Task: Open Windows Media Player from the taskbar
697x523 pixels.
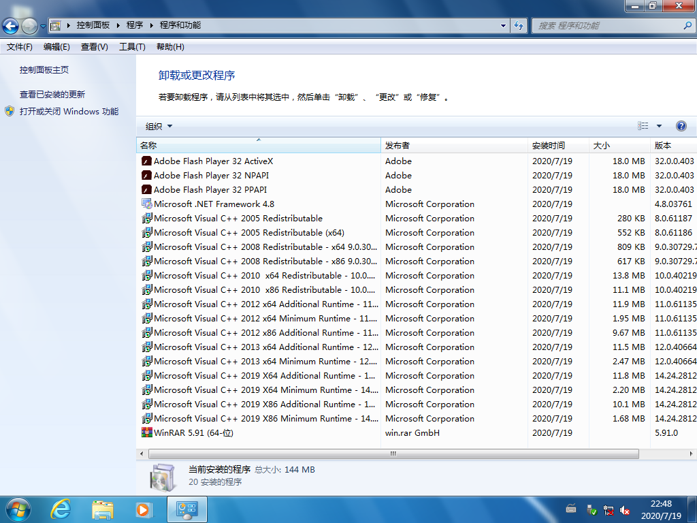Action: click(144, 509)
